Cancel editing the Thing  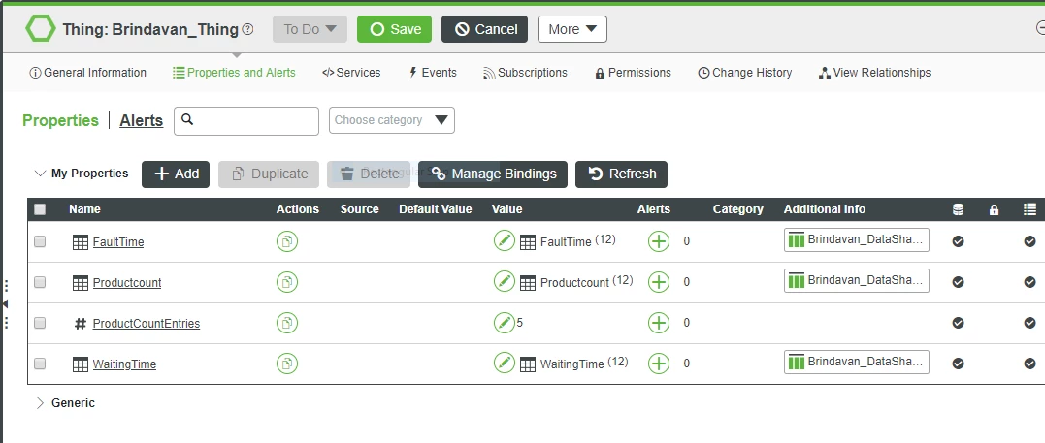pyautogui.click(x=484, y=29)
